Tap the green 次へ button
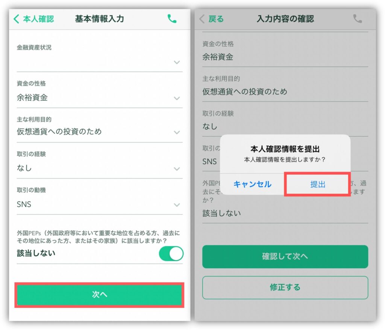Viewport: 385px width, 330px height. pyautogui.click(x=99, y=295)
